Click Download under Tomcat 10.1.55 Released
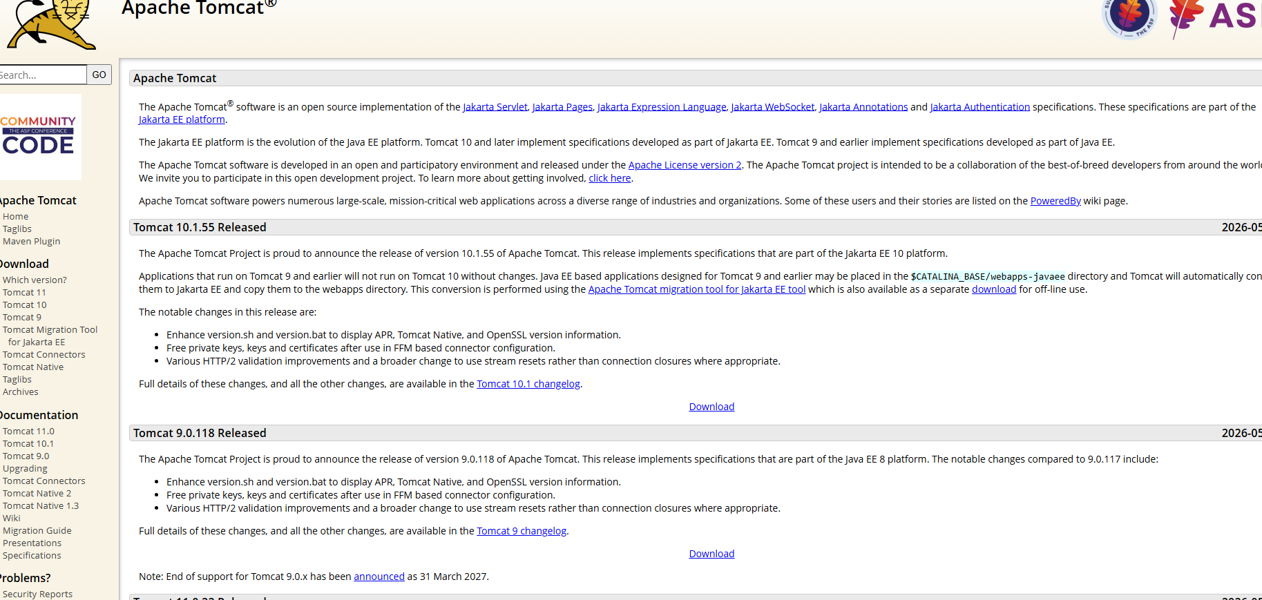This screenshot has width=1262, height=600. point(711,407)
